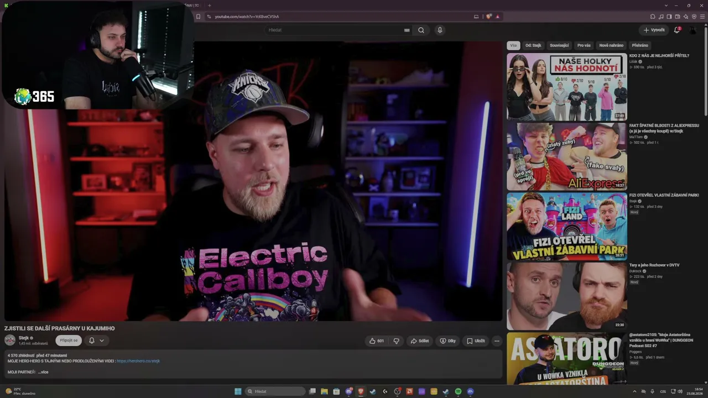
Task: Open weather widget showing 22°C
Action: (x=20, y=391)
